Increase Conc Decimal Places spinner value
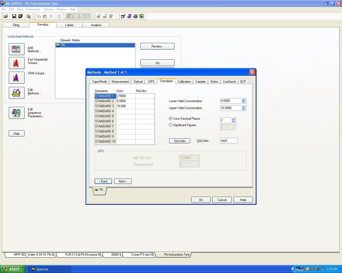Image resolution: width=342 pixels, height=273 pixels. 233,119
